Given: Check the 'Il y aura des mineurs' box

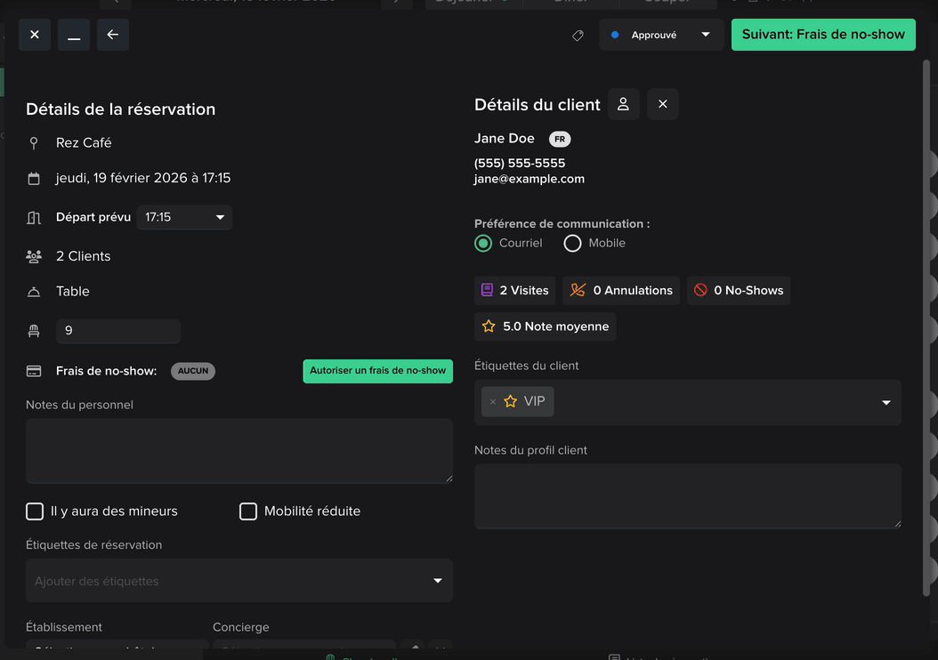Looking at the screenshot, I should point(35,511).
